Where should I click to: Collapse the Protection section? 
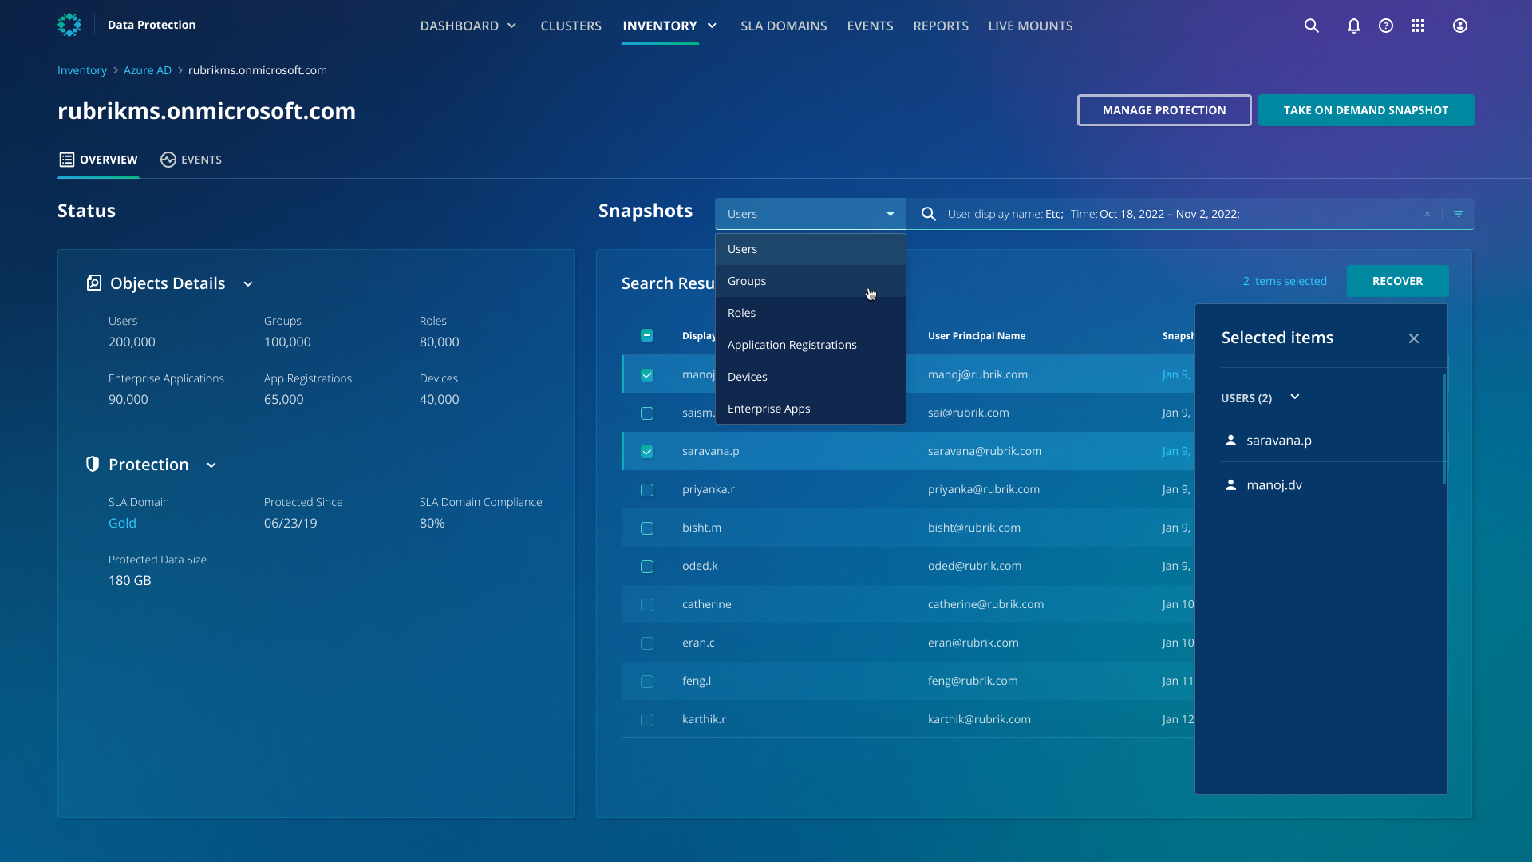211,465
